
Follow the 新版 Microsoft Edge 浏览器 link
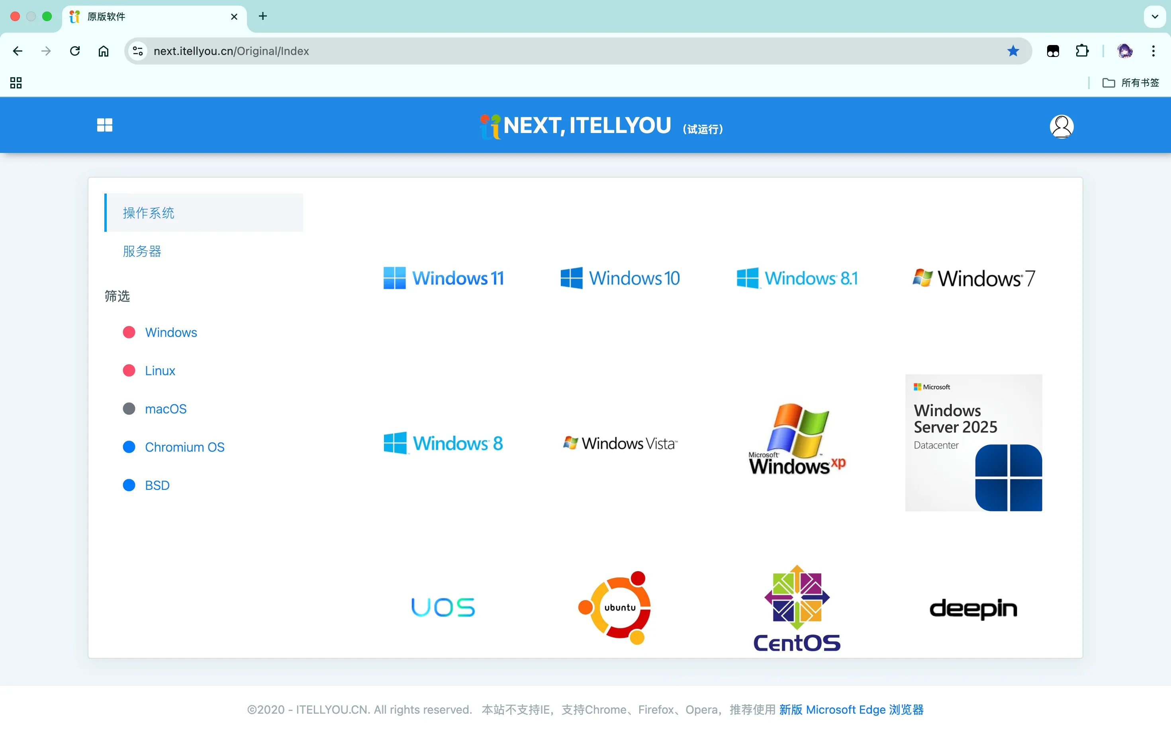click(x=851, y=709)
